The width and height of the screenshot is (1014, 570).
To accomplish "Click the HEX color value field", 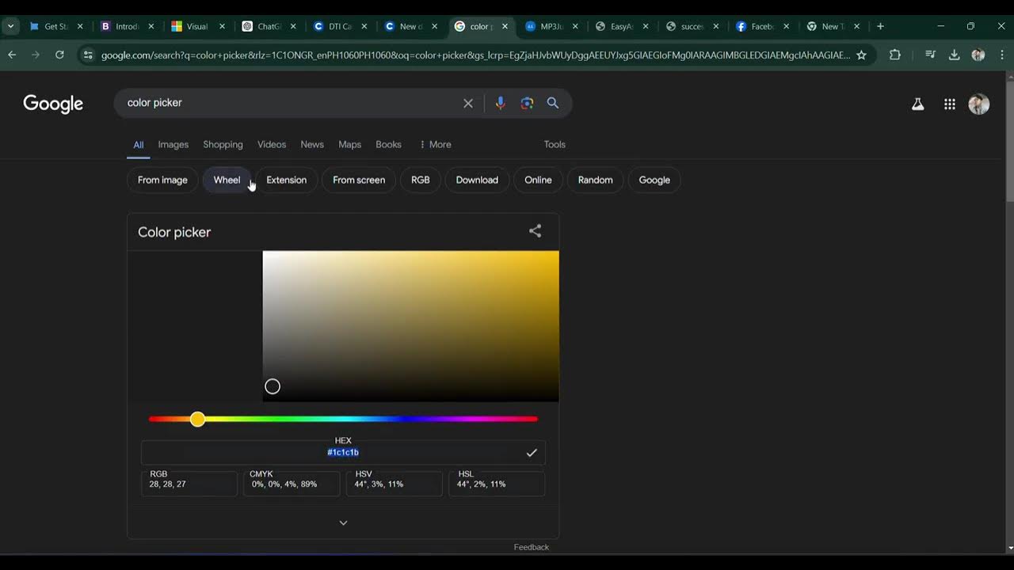I will tap(343, 453).
